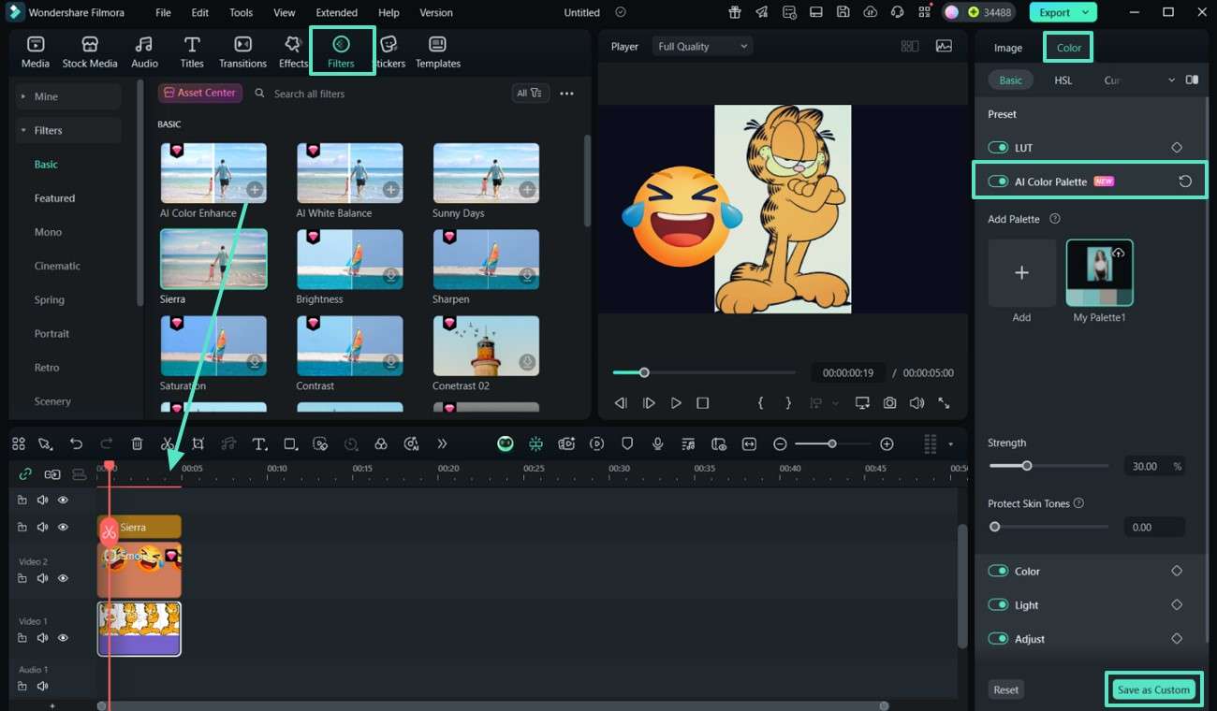Click the Save as Custom button
The height and width of the screenshot is (711, 1217).
click(1153, 689)
